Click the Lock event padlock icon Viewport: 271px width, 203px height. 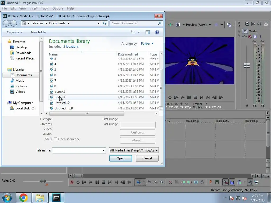pyautogui.click(x=202, y=182)
